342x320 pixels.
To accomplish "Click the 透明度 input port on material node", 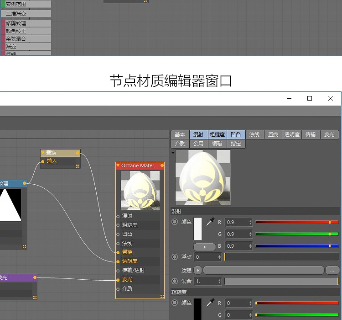I will (118, 261).
